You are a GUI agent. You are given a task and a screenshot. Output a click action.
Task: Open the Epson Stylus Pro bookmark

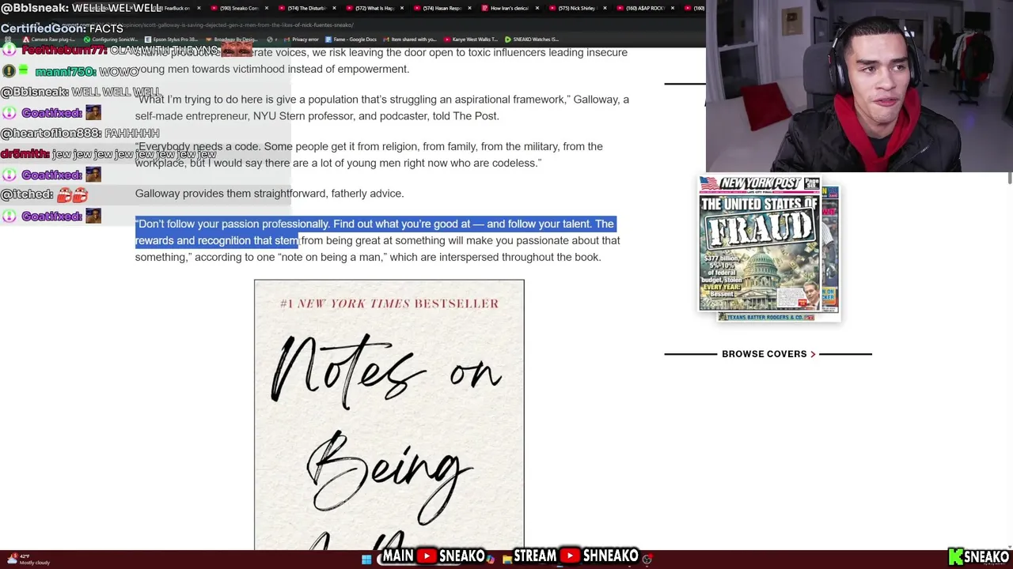tap(171, 39)
